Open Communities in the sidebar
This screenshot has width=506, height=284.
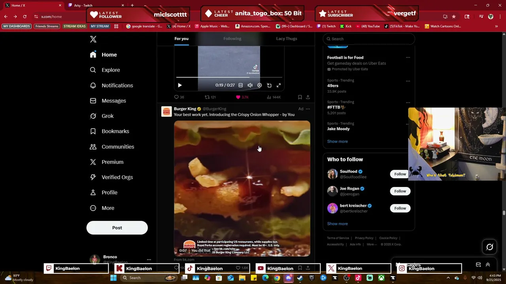point(112,146)
